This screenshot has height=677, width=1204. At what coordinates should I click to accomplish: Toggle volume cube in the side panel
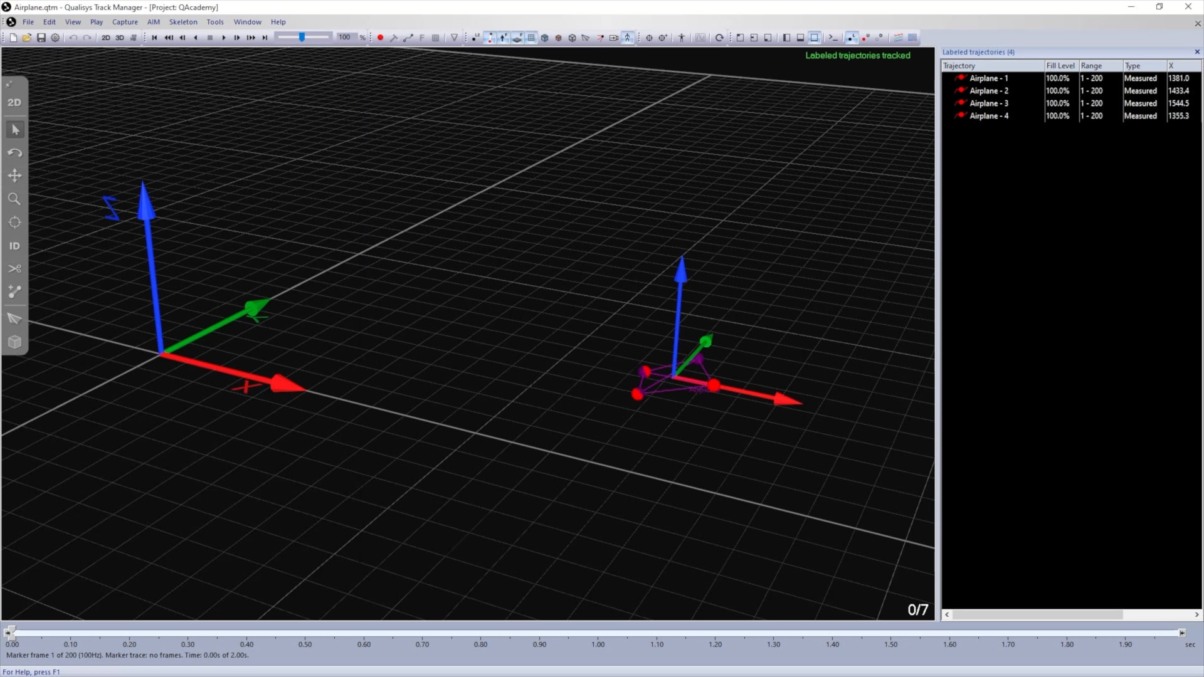click(14, 342)
